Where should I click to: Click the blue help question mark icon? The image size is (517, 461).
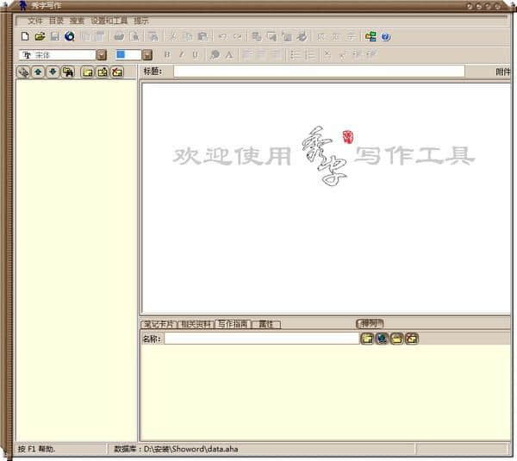click(385, 37)
